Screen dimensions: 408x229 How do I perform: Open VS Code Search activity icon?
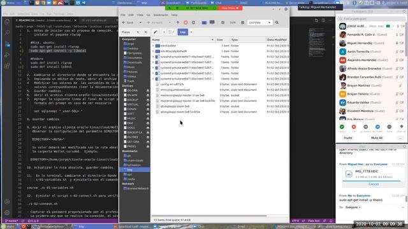[x=7, y=32]
